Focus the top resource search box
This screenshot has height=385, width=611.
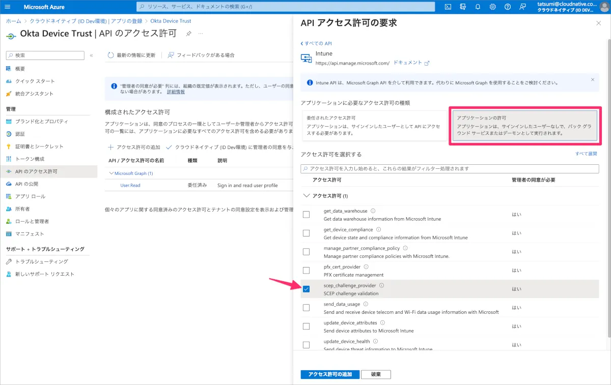click(286, 7)
